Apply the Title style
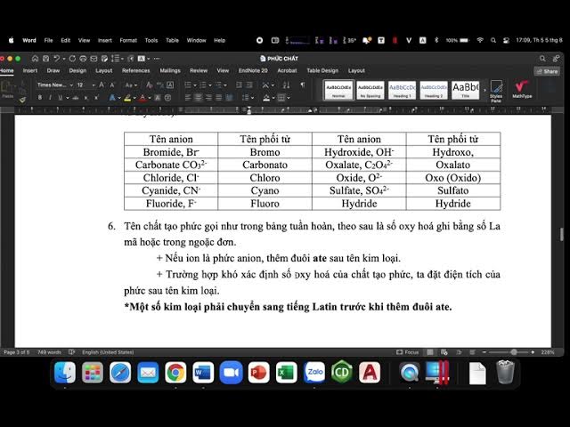 (465, 90)
